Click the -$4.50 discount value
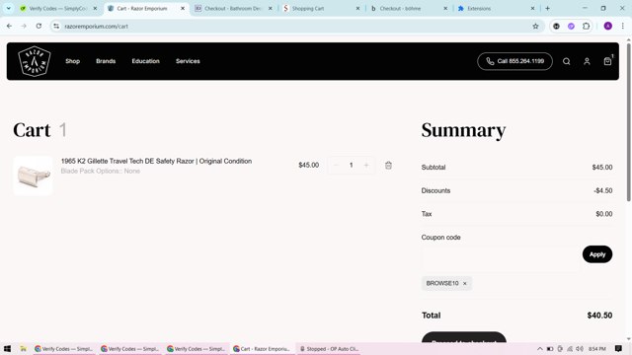 pos(603,190)
